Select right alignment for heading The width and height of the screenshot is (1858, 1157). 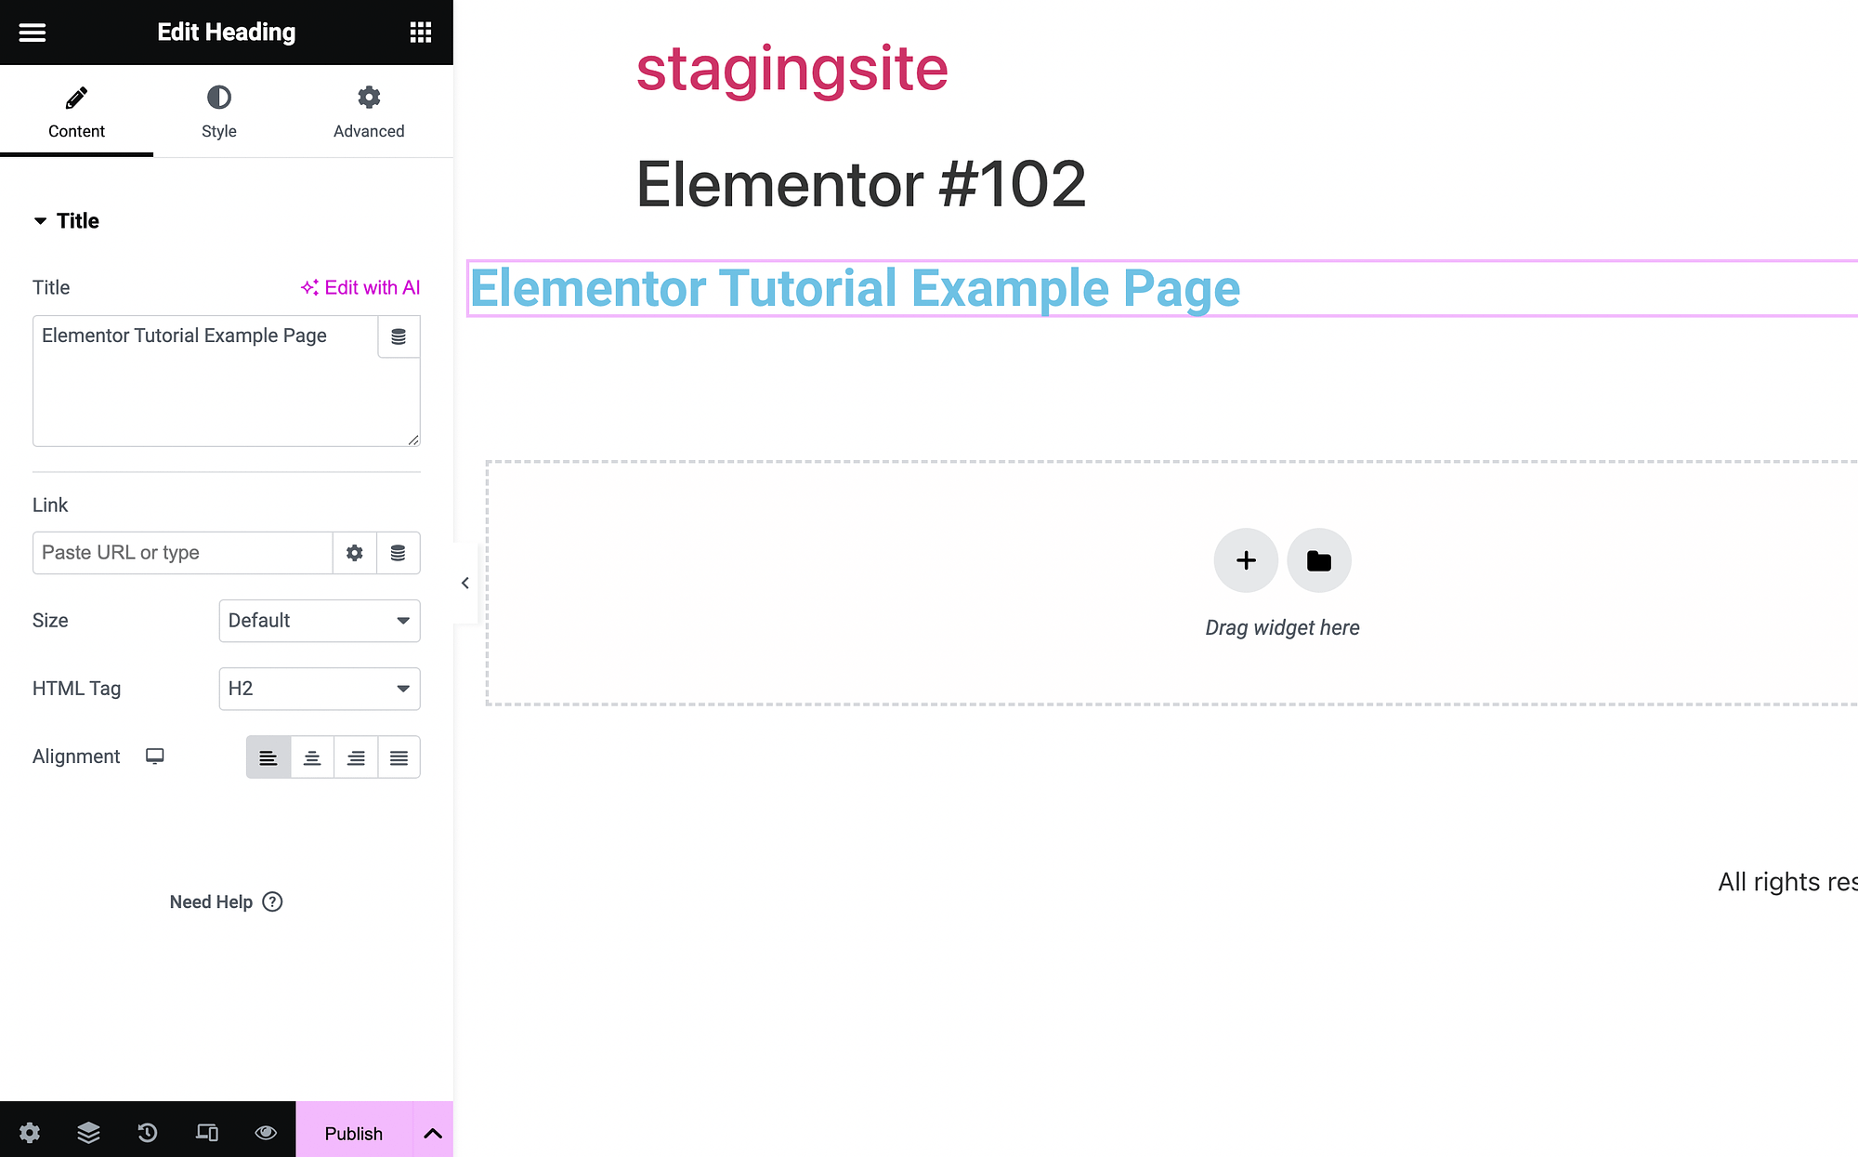click(x=354, y=756)
